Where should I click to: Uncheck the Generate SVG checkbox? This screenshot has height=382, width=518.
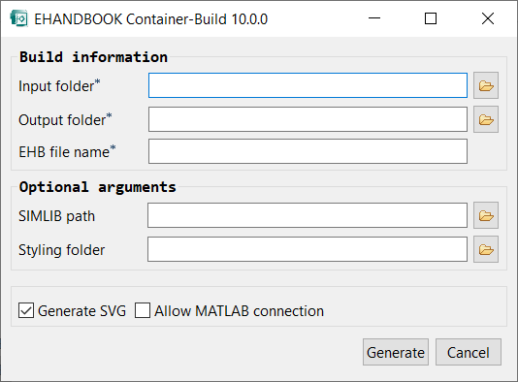tap(26, 310)
